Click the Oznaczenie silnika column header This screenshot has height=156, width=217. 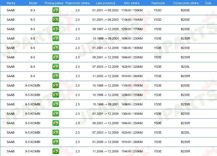point(186,3)
